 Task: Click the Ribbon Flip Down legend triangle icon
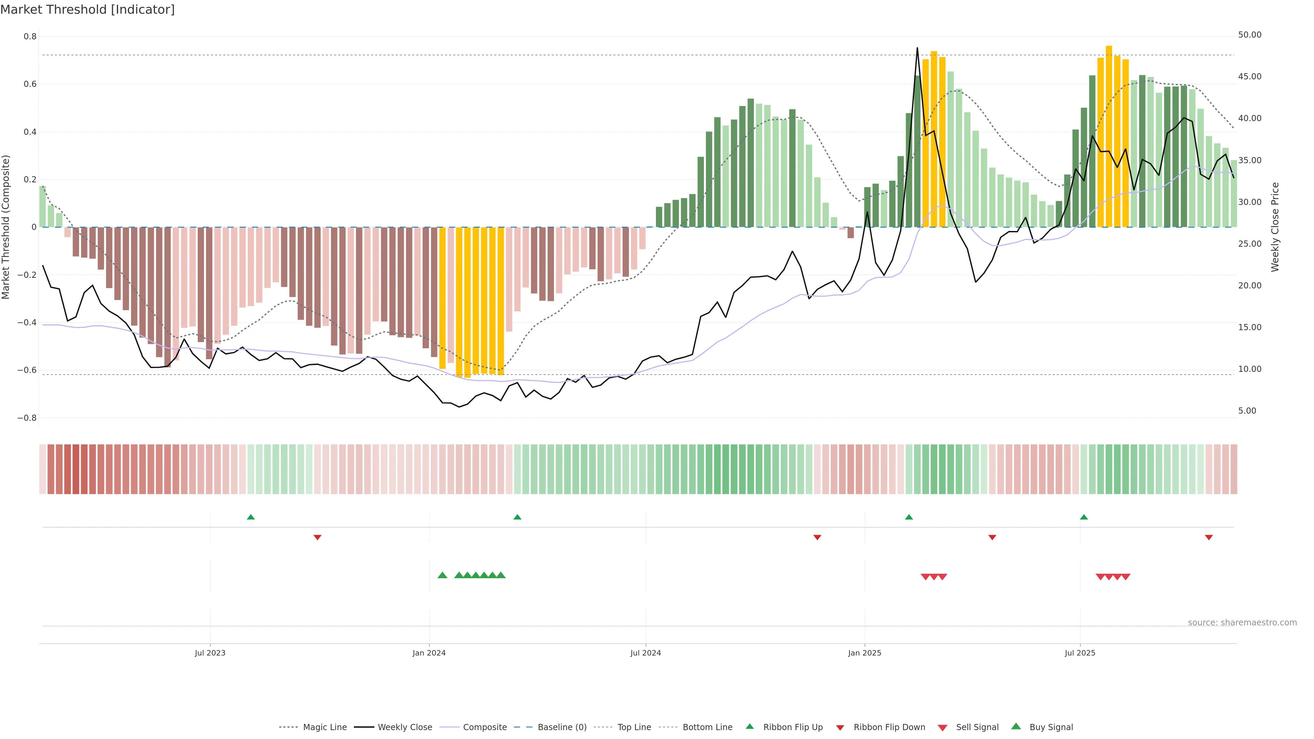coord(840,728)
